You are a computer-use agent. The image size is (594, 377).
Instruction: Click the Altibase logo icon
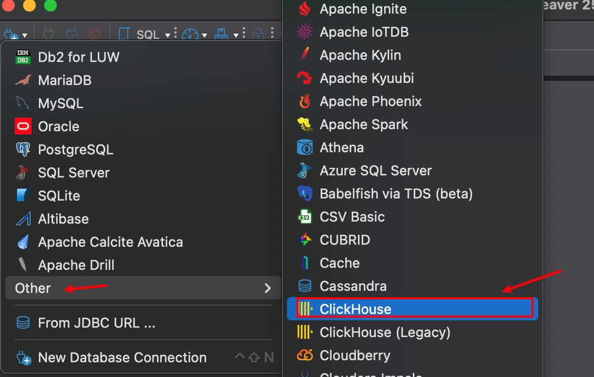(x=23, y=218)
